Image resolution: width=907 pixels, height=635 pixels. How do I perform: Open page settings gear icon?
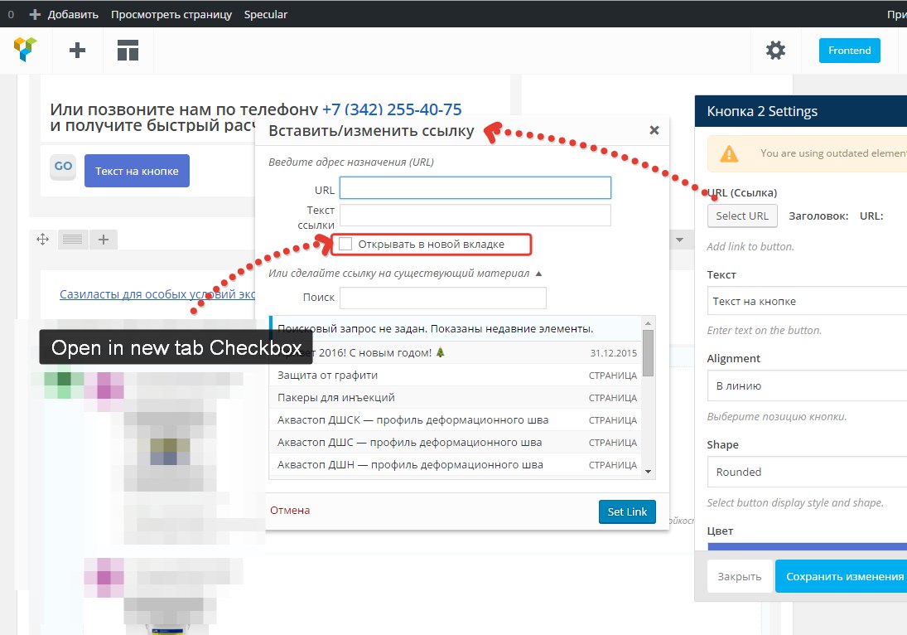[775, 51]
